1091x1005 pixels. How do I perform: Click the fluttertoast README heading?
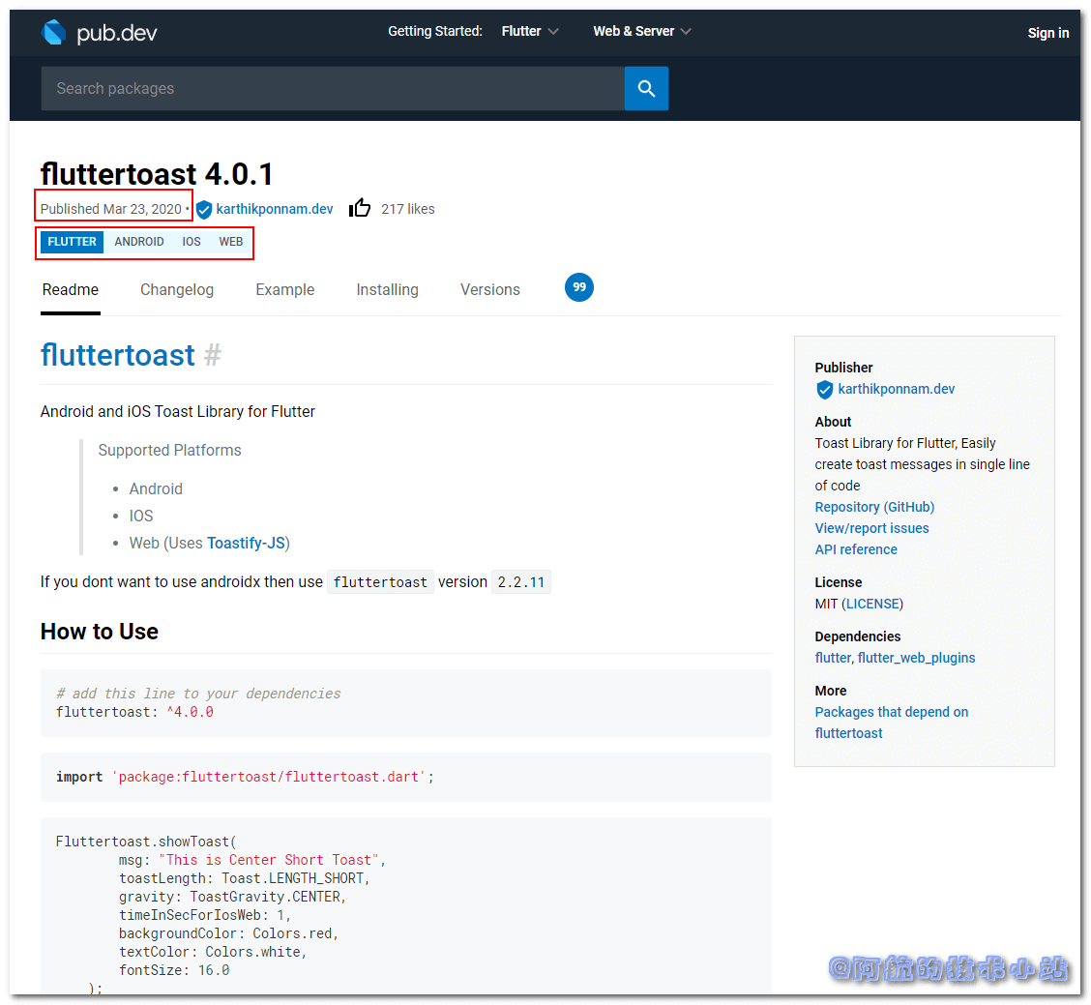point(118,355)
